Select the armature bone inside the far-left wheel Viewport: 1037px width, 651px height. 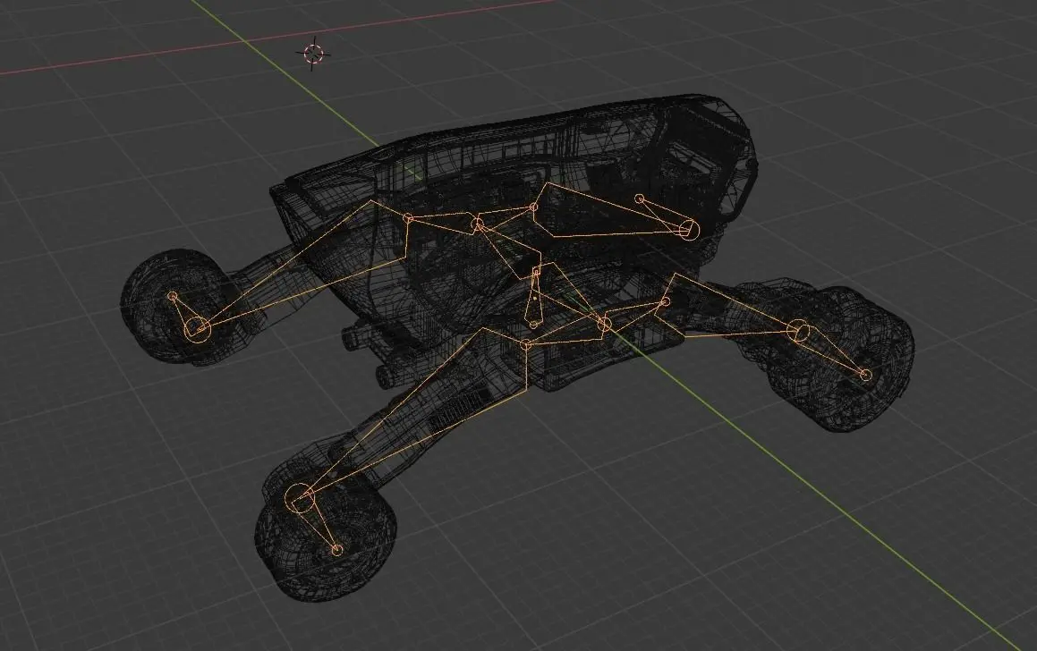189,316
